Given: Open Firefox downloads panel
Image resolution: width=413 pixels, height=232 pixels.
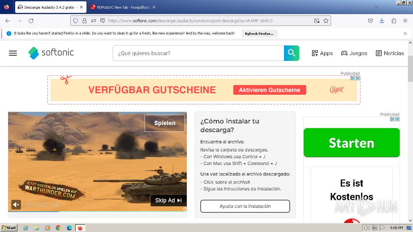Looking at the screenshot, I should (x=382, y=21).
